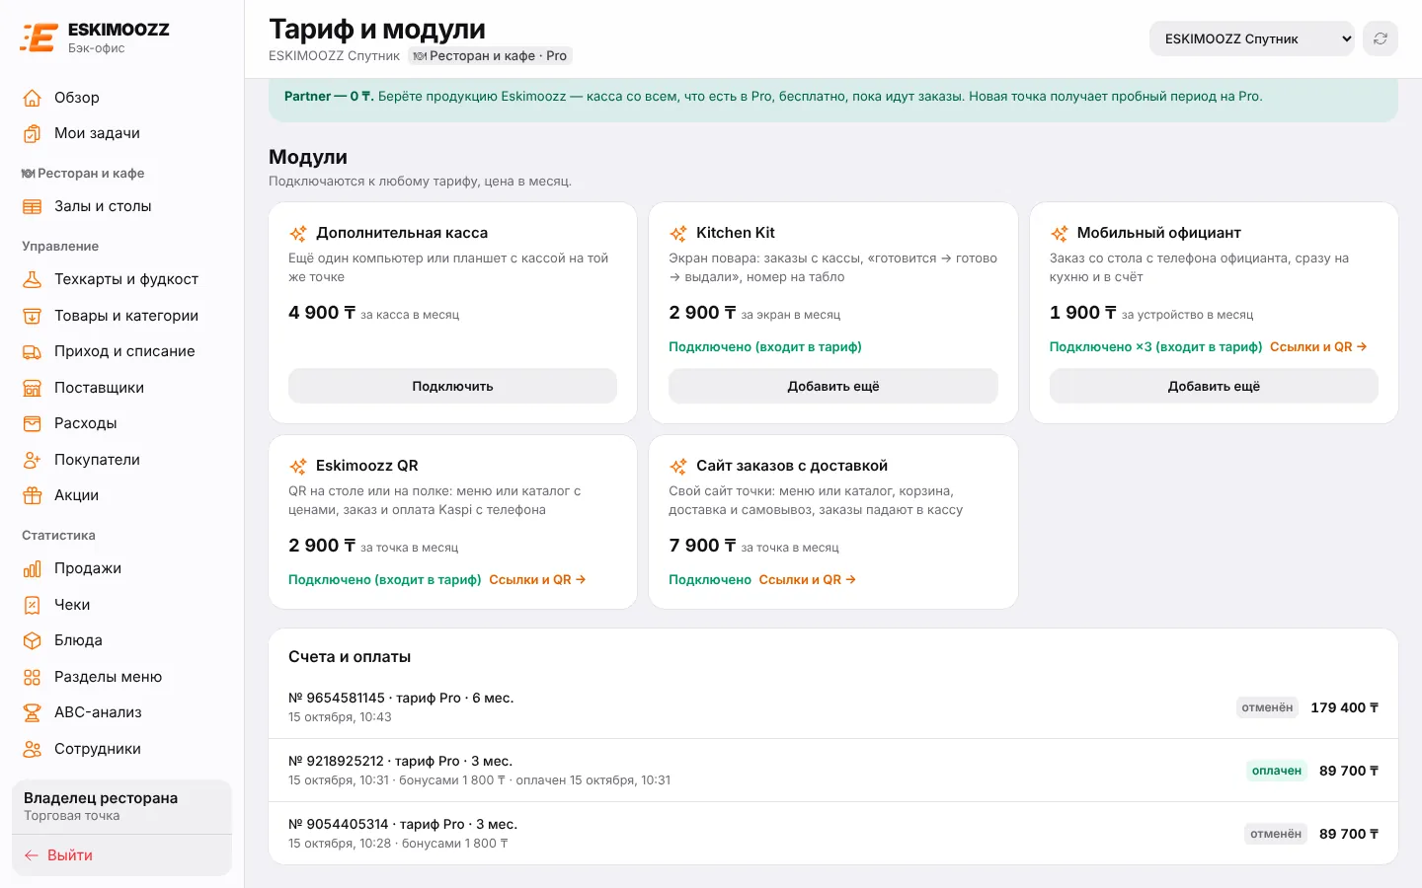Click Подключить for Дополнительная касса
The height and width of the screenshot is (888, 1422).
pyautogui.click(x=452, y=386)
